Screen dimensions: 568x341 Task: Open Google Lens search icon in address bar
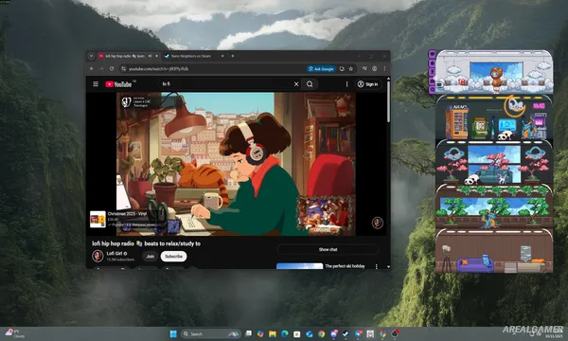(342, 68)
